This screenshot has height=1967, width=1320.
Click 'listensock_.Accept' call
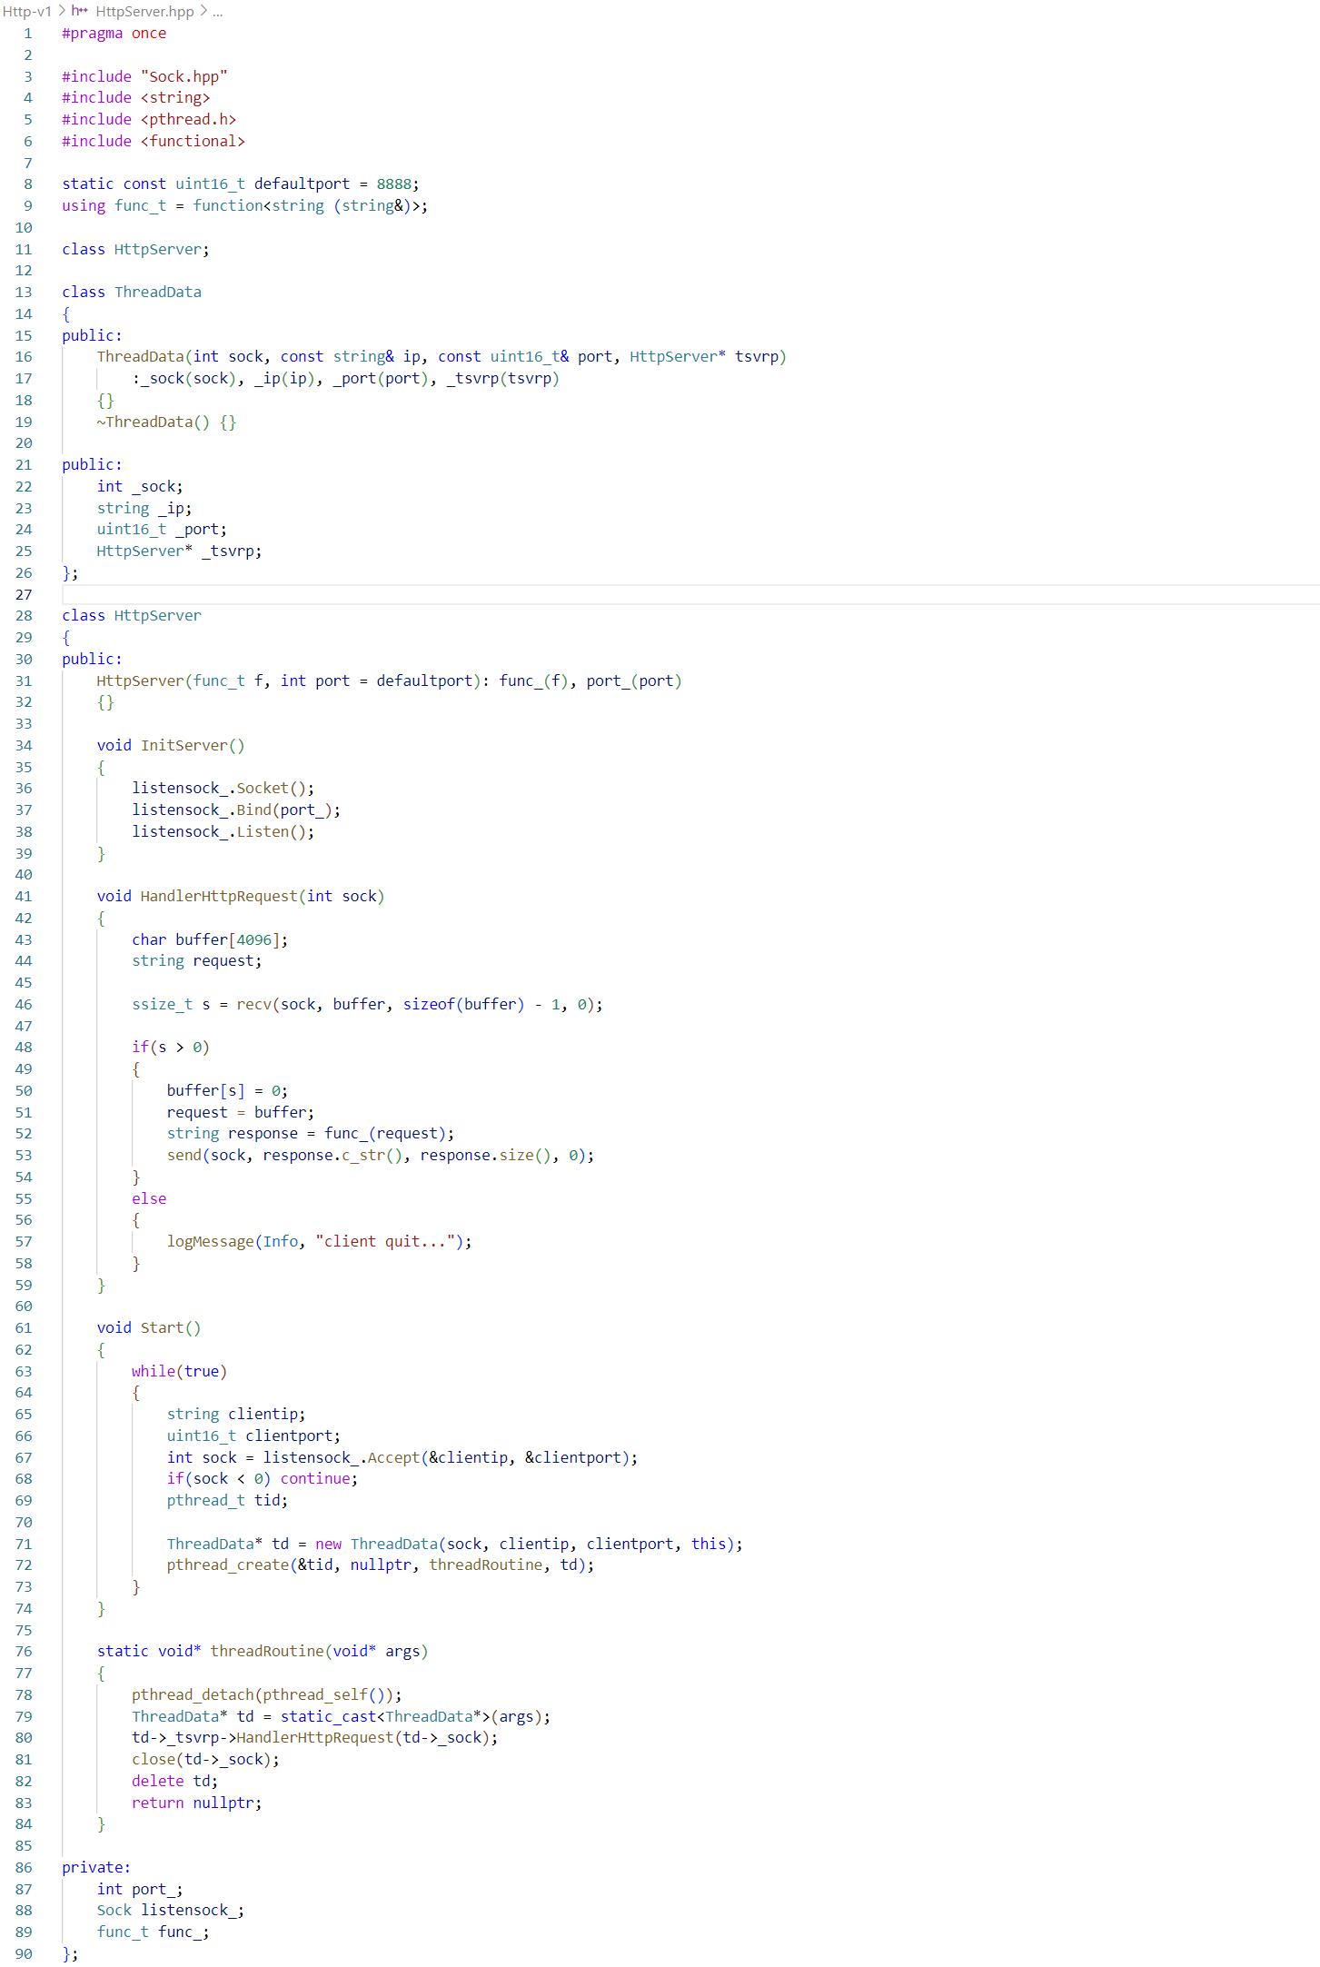[x=342, y=1458]
